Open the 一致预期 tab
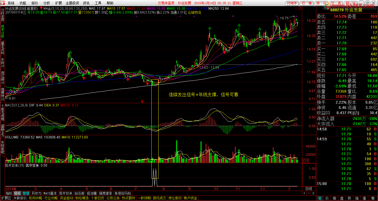The image size is (378, 201). pyautogui.click(x=144, y=198)
